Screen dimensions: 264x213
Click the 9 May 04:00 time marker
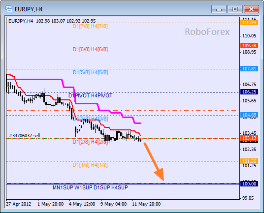click(x=113, y=204)
